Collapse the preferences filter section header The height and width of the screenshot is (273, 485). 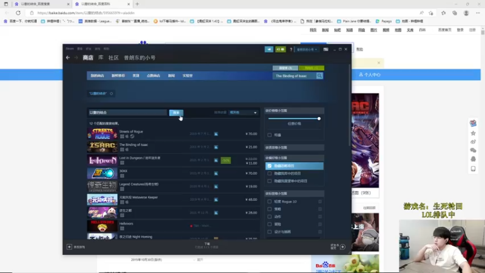pos(294,158)
